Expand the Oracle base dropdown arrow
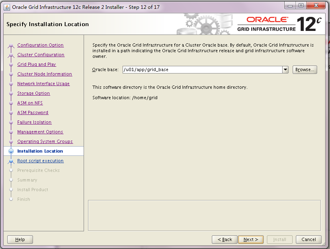This screenshot has height=249, width=330. (285, 69)
